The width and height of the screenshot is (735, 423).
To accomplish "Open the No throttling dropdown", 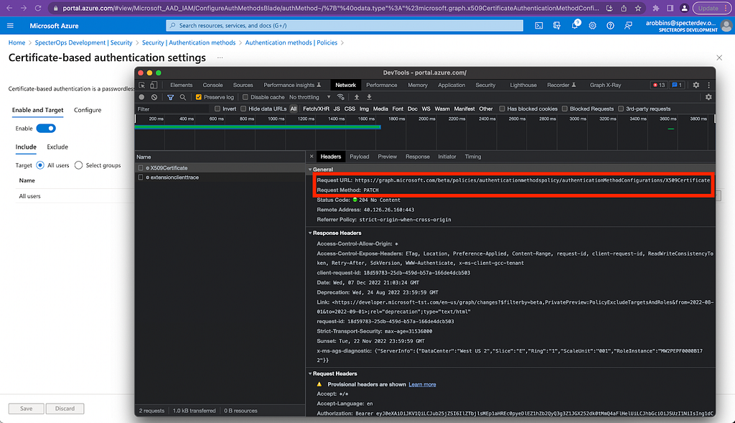I will click(310, 97).
